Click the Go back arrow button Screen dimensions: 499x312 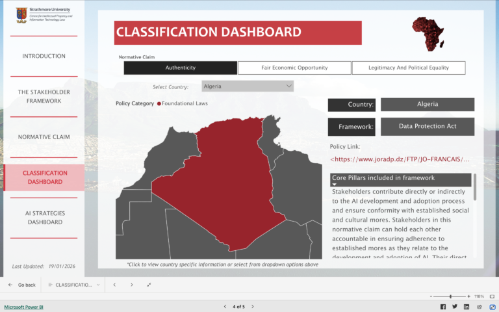tap(21, 285)
